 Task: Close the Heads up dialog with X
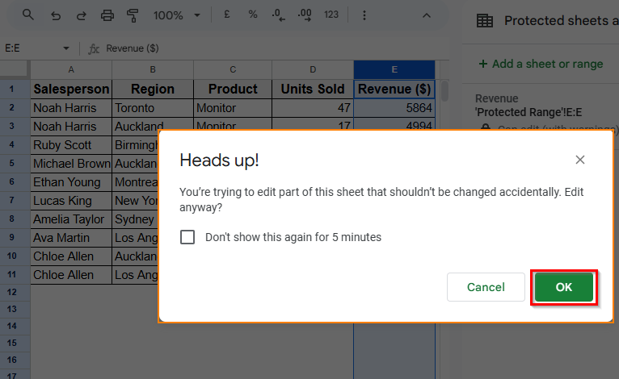click(x=580, y=160)
